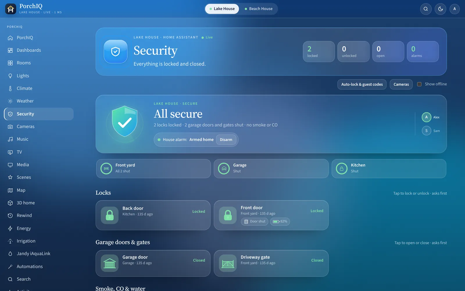The image size is (465, 291).
Task: Click the 2 locked stat tile
Action: tap(319, 52)
